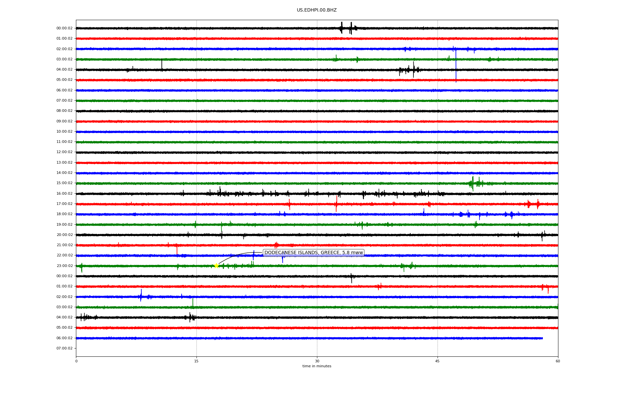
Task: Click the 21:00:02 row time label
Action: [64, 245]
